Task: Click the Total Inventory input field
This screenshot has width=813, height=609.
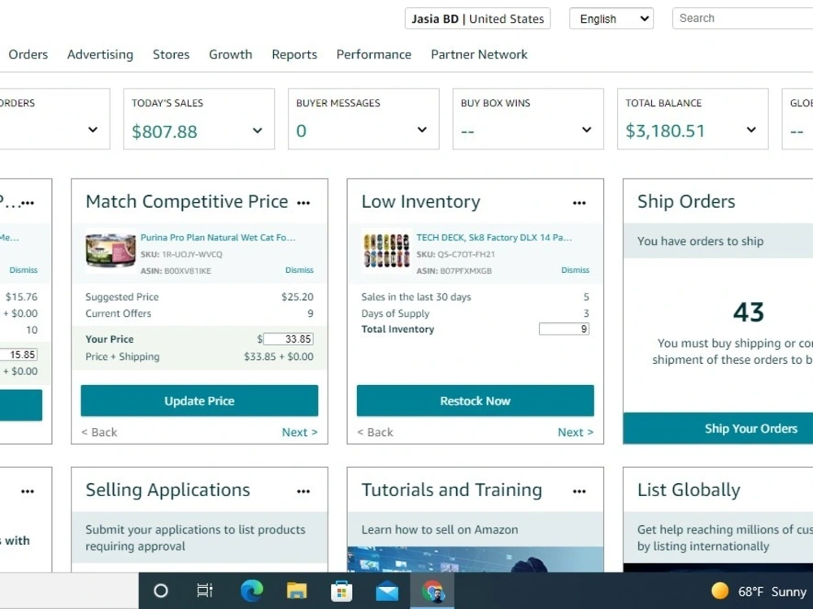Action: point(564,329)
